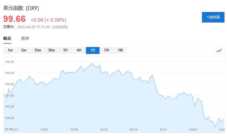Click the 01/22 date label on chart
The width and height of the screenshot is (227, 136).
(104, 130)
